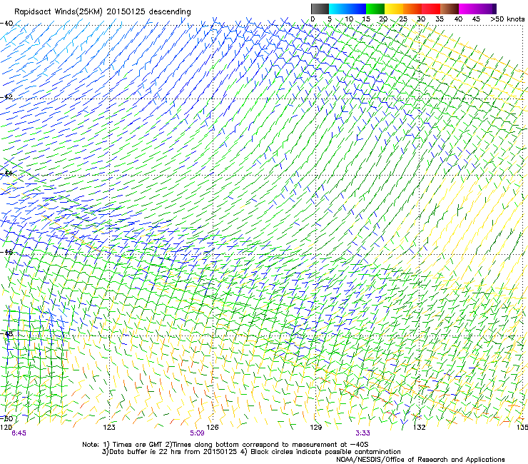528x464 pixels.
Task: Click the blue 10-15 knots color swatch
Action: point(357,9)
